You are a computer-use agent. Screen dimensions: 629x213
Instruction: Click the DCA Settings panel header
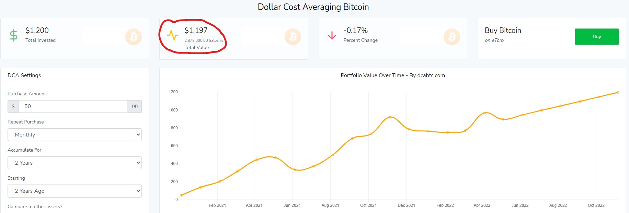[24, 75]
